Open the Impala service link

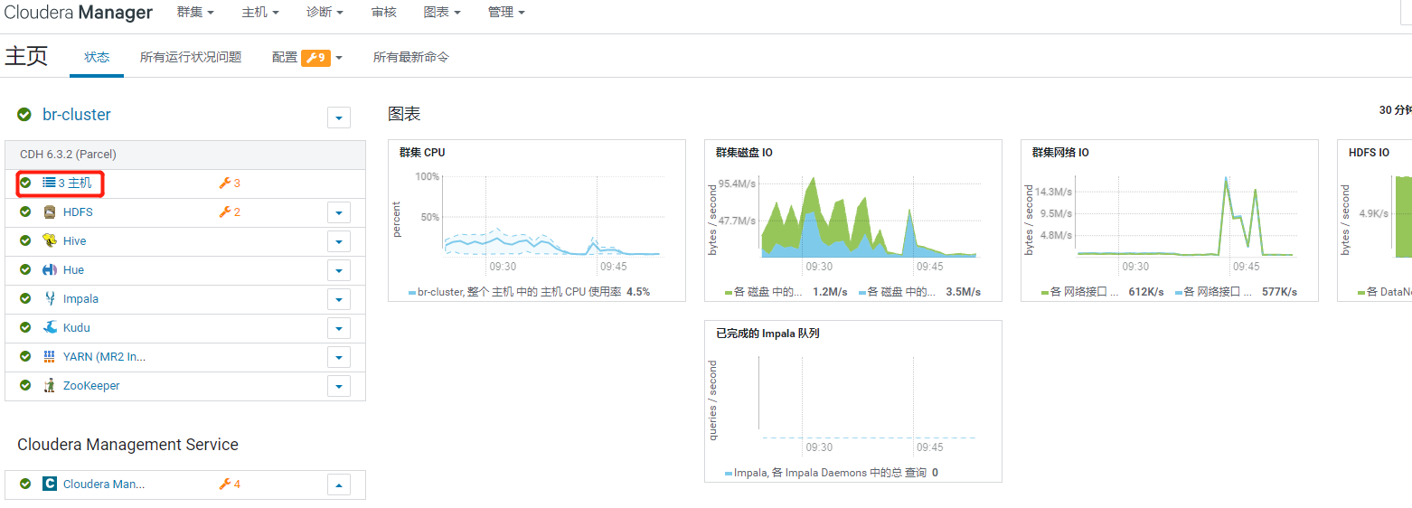(80, 299)
